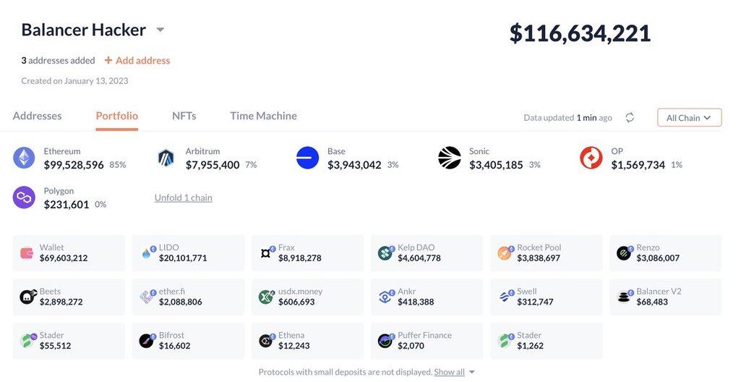Open the Rocket Pool protocol card
746x382 pixels.
[x=546, y=253]
